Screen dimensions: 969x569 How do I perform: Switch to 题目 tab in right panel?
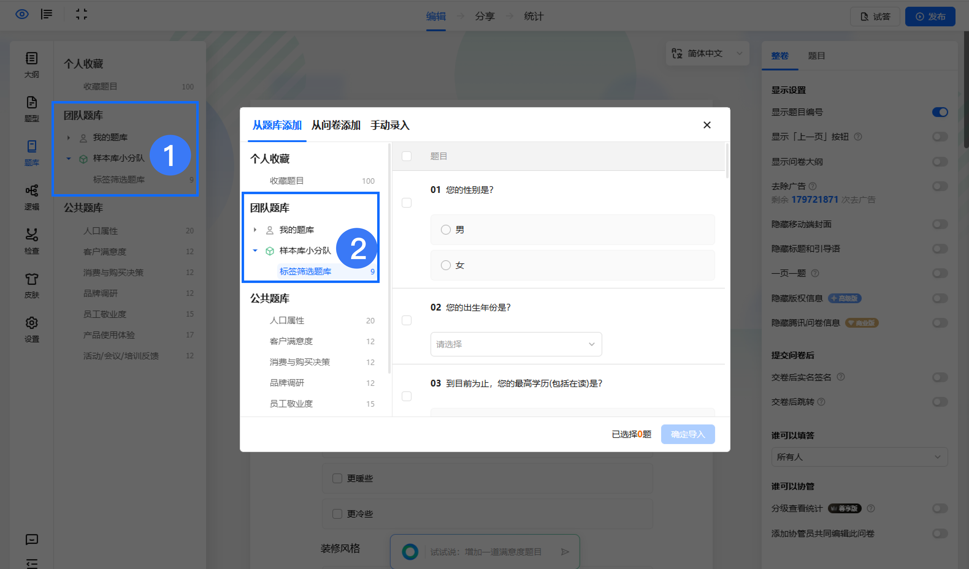(x=816, y=56)
